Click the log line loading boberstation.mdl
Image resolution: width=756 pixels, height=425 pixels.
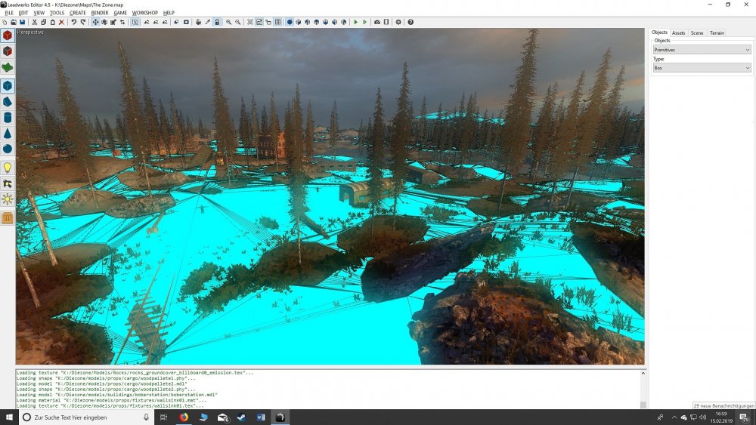coord(117,395)
